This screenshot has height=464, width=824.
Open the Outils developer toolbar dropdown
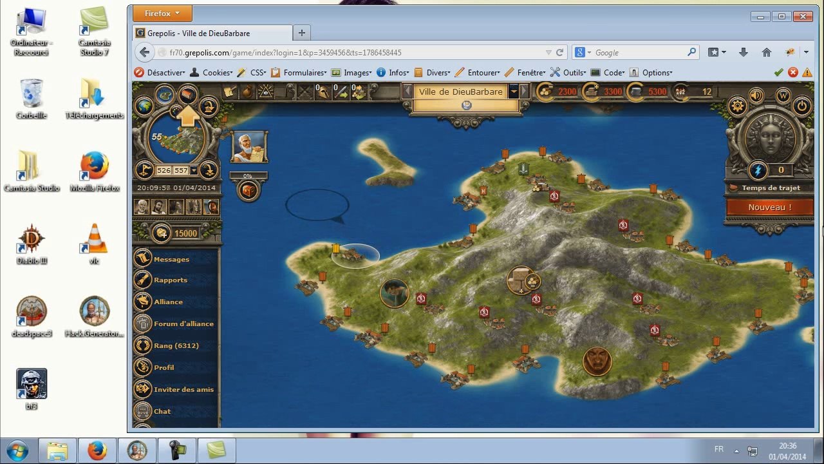569,72
